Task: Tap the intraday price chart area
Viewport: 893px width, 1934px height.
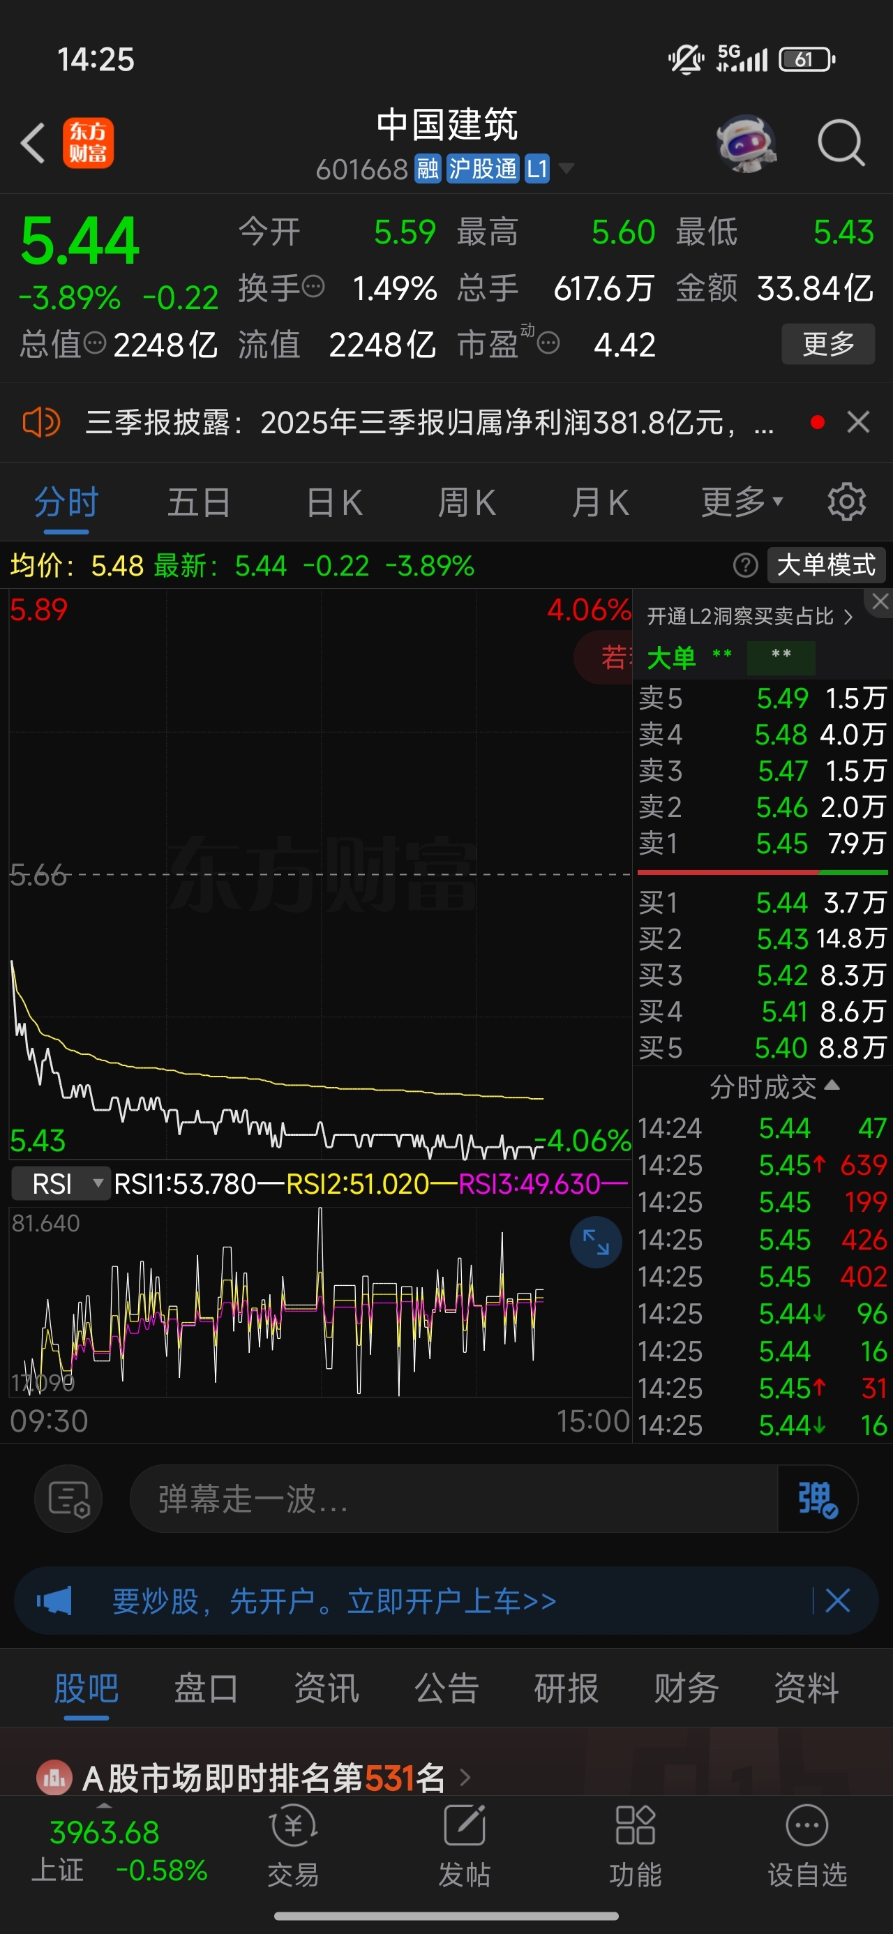Action: (320, 875)
